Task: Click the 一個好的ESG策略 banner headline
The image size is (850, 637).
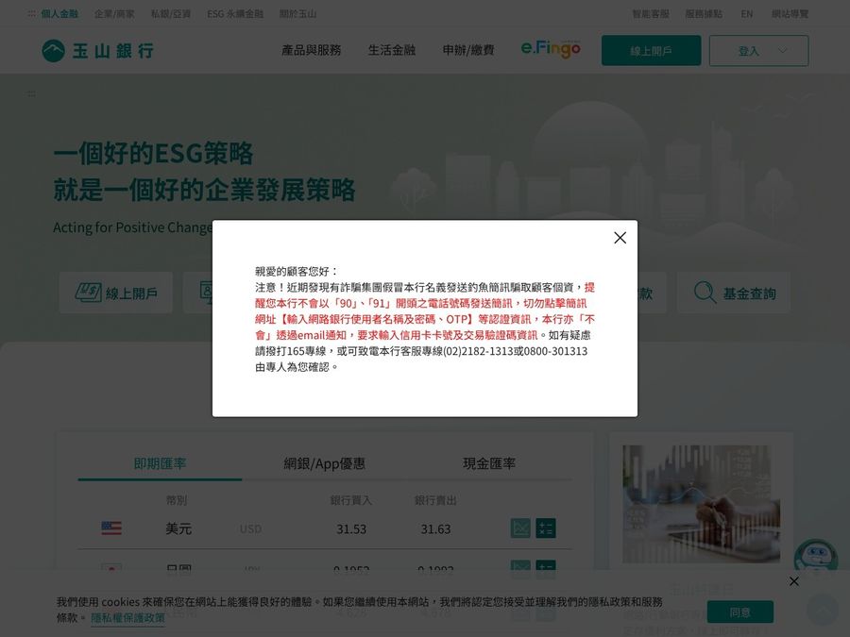Action: 153,153
